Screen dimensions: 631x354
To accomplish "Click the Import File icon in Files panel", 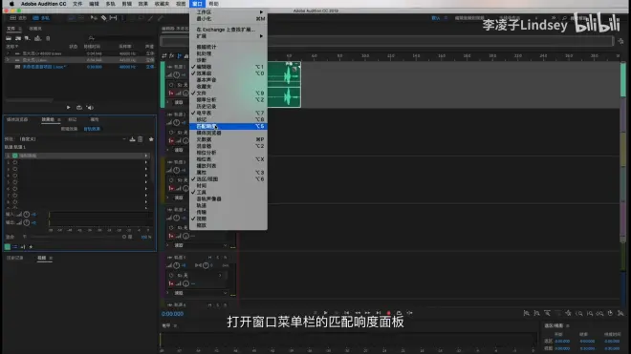I will pyautogui.click(x=18, y=38).
